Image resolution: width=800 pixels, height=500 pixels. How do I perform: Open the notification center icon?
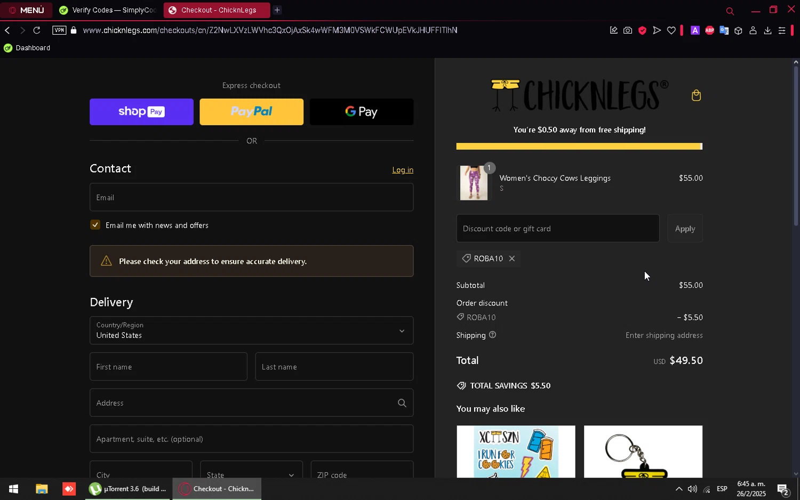click(783, 489)
